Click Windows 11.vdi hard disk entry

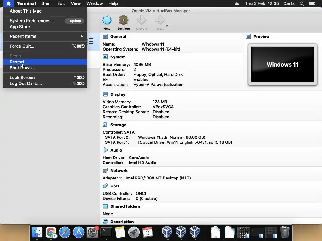point(171,137)
